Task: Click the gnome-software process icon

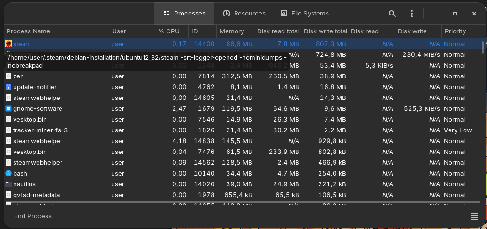Action: [8, 108]
